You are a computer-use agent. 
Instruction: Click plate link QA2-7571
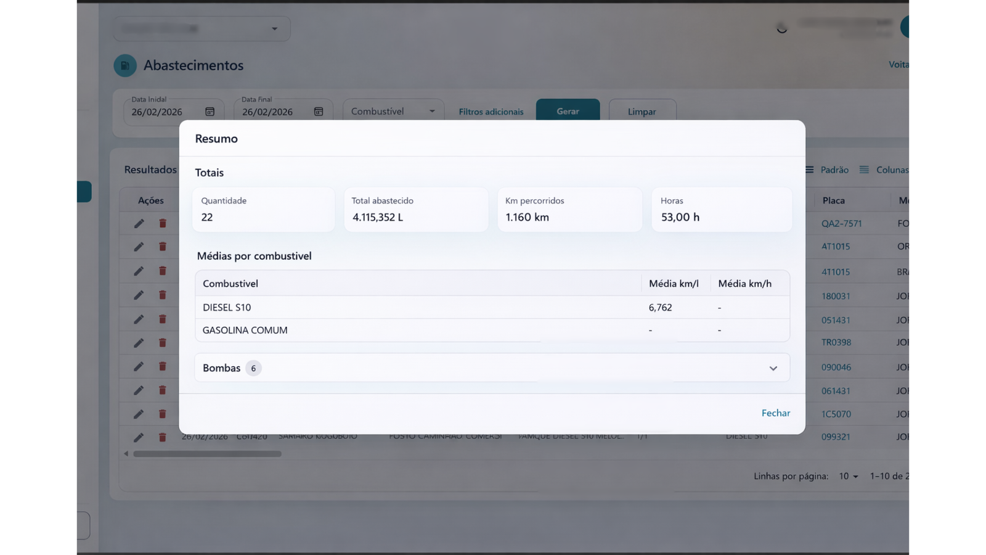click(x=841, y=223)
